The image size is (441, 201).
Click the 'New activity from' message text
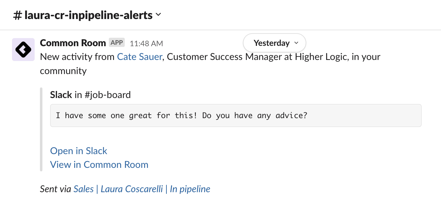click(77, 57)
